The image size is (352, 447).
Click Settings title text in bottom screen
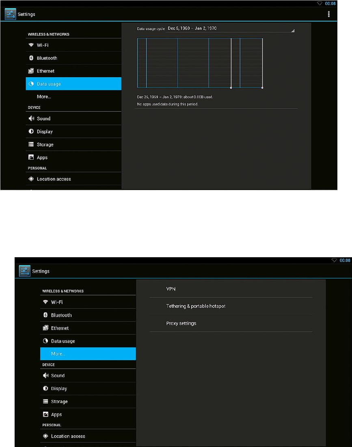tap(41, 271)
